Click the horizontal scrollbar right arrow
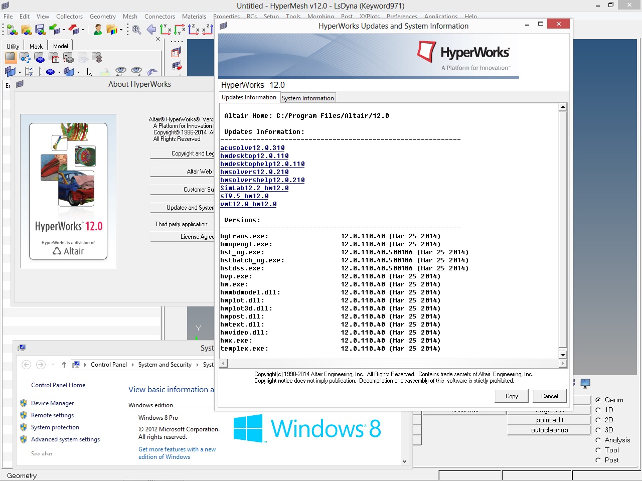The height and width of the screenshot is (481, 642). 563,363
